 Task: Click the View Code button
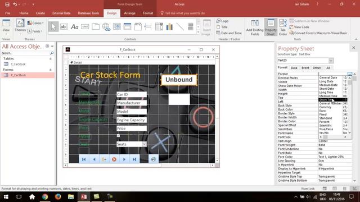(299, 27)
